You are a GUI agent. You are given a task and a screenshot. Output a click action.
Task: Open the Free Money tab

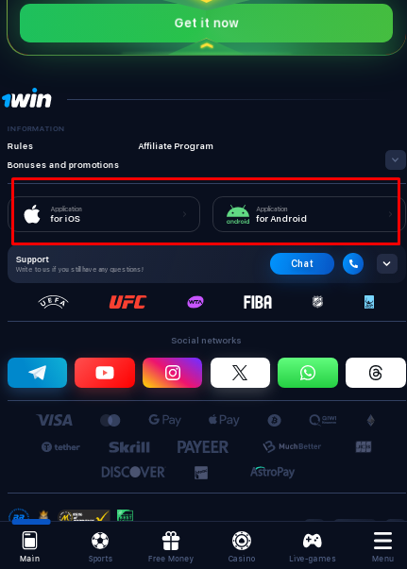[x=171, y=546]
